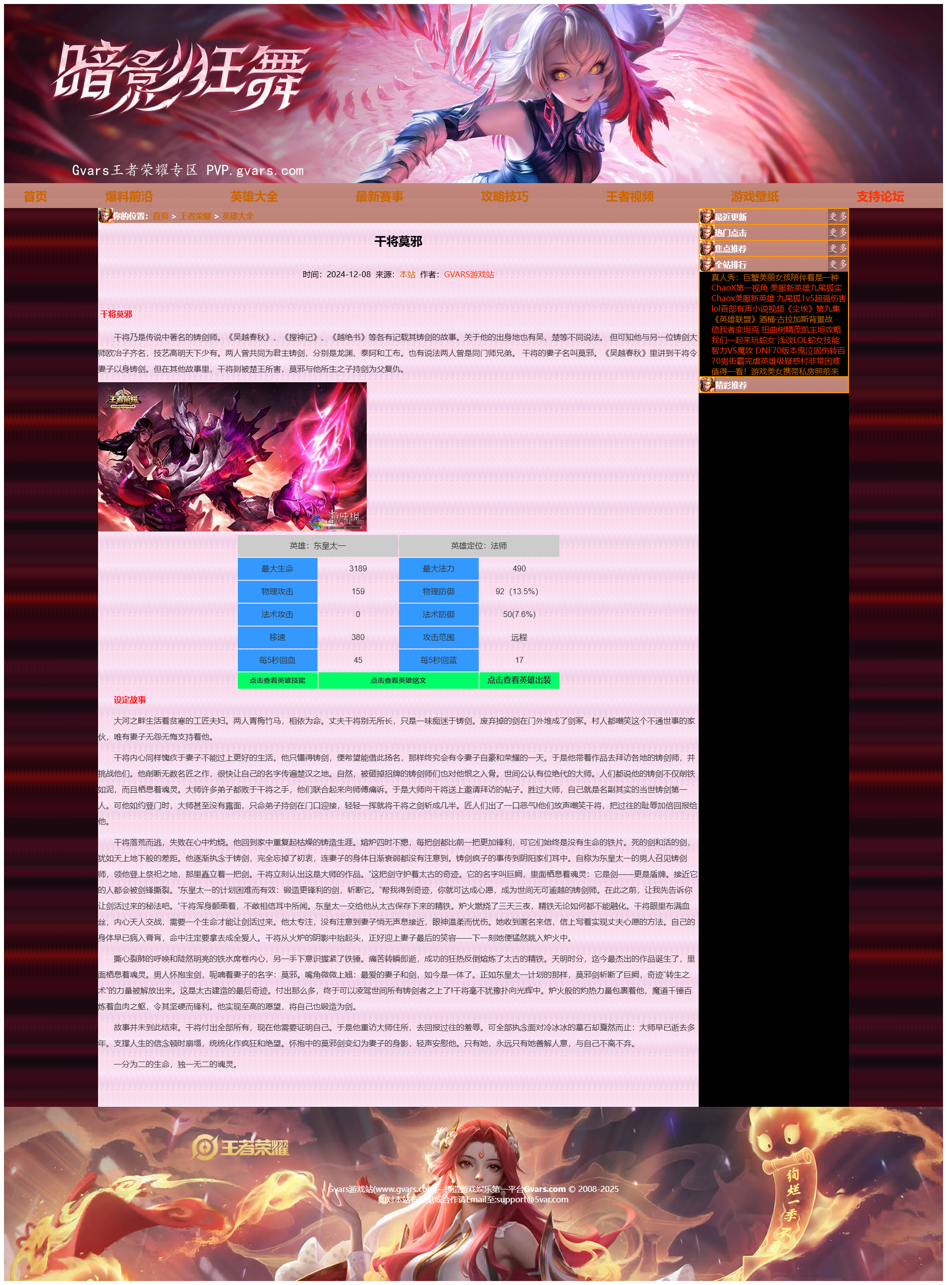Click 最大法力 stat label cell

[438, 568]
